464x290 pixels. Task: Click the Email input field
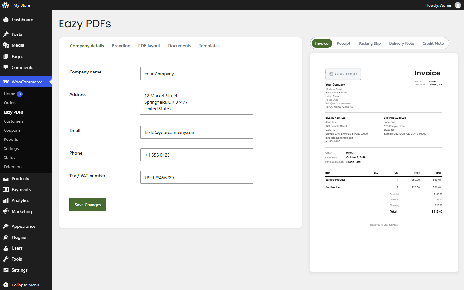tap(197, 132)
